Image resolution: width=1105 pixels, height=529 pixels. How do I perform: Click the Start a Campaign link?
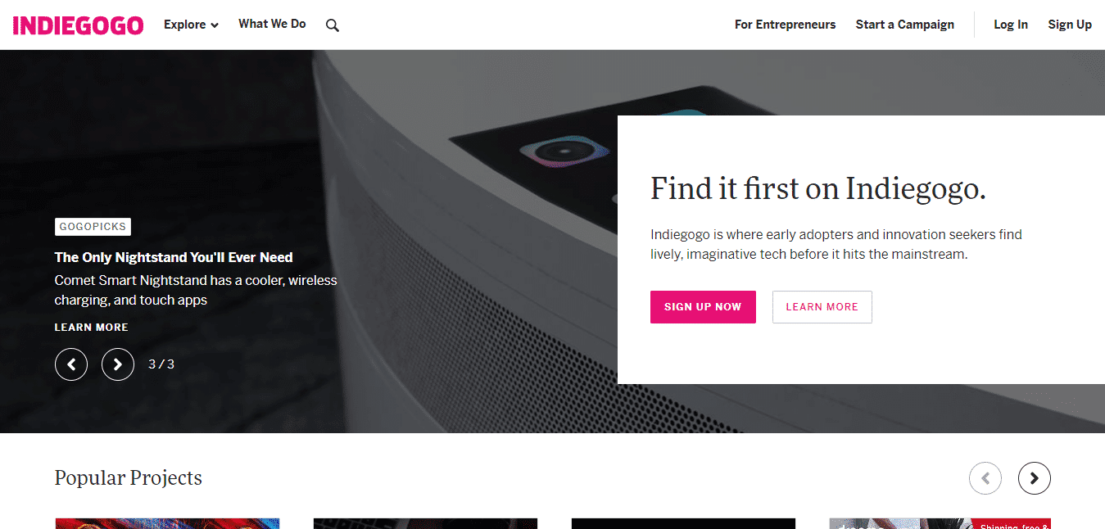tap(904, 25)
